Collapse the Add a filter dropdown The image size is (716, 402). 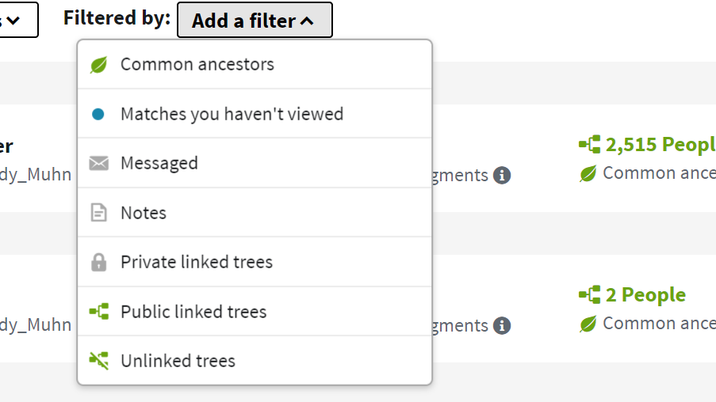(255, 21)
